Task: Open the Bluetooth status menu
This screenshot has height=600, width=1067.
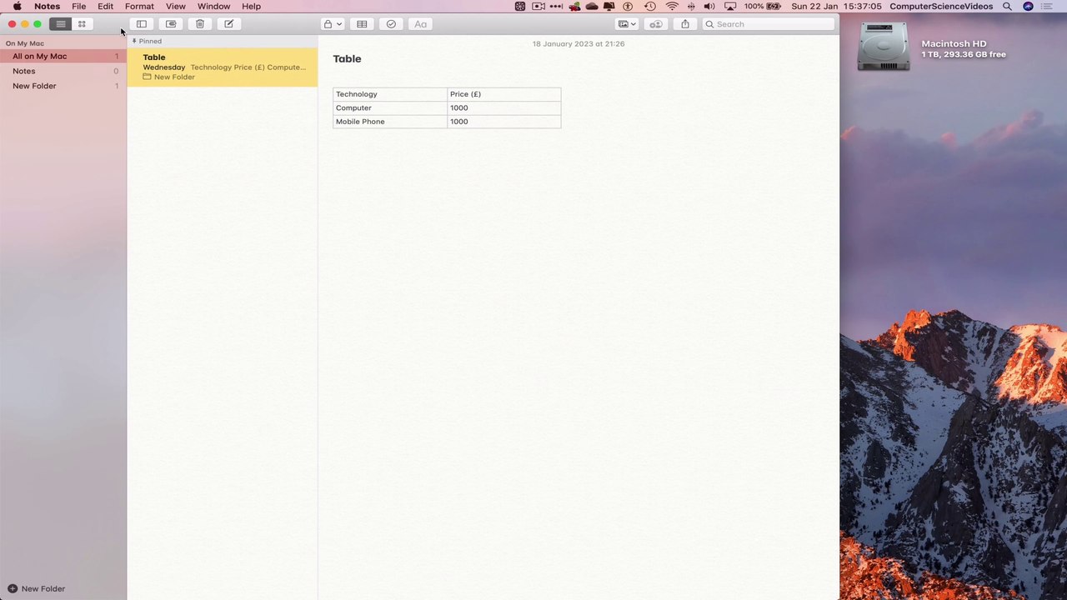Action: coord(691,6)
